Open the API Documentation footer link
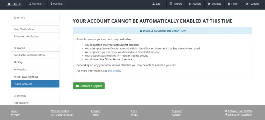This screenshot has width=265, height=120. (63, 115)
